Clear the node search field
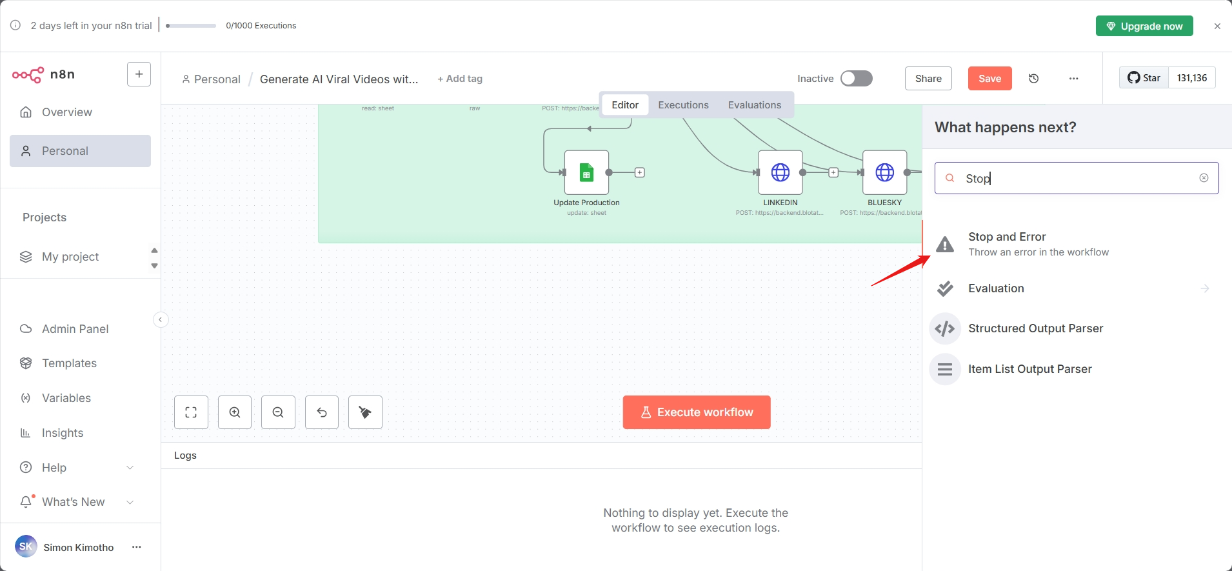 pos(1204,178)
